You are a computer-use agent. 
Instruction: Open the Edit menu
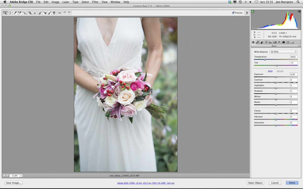tap(46, 2)
